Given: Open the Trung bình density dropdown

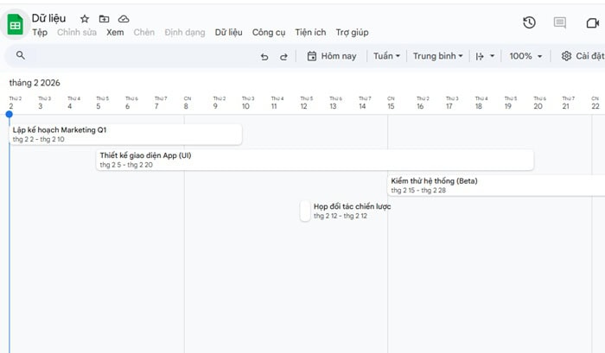Looking at the screenshot, I should pyautogui.click(x=437, y=56).
